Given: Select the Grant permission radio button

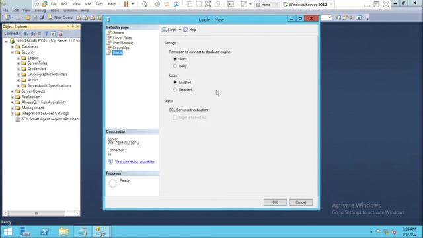Looking at the screenshot, I should click(175, 59).
